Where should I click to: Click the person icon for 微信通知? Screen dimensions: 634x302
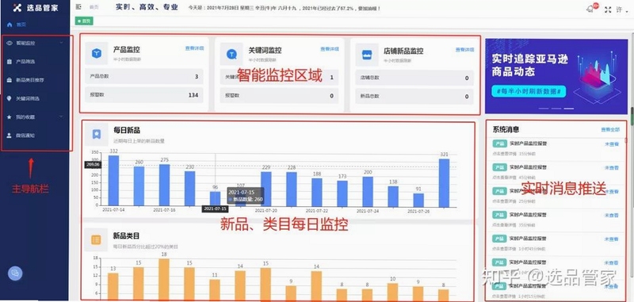[10, 136]
